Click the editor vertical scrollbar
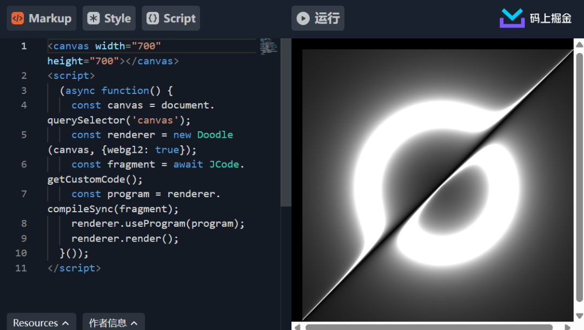The height and width of the screenshot is (330, 584). pos(286,122)
